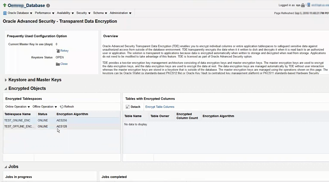Image resolution: width=329 pixels, height=182 pixels.
Task: Click the Detach button
Action: (x=133, y=107)
